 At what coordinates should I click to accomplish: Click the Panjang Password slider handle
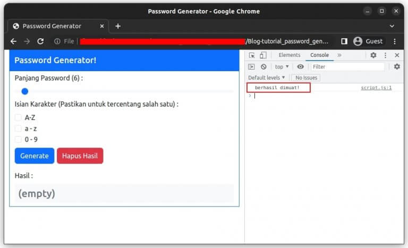pyautogui.click(x=25, y=91)
